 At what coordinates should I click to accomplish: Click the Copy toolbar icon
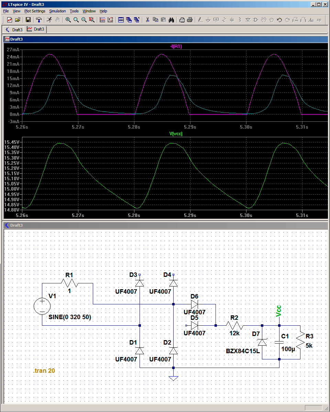(155, 20)
